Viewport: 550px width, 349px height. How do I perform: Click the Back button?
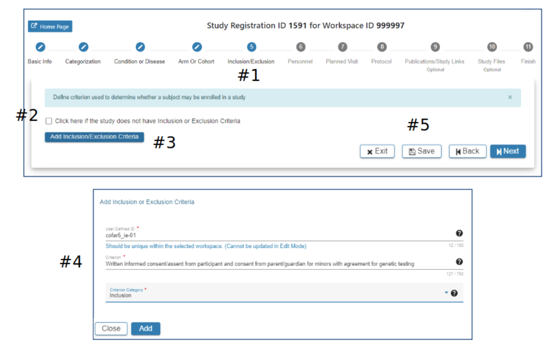point(468,151)
